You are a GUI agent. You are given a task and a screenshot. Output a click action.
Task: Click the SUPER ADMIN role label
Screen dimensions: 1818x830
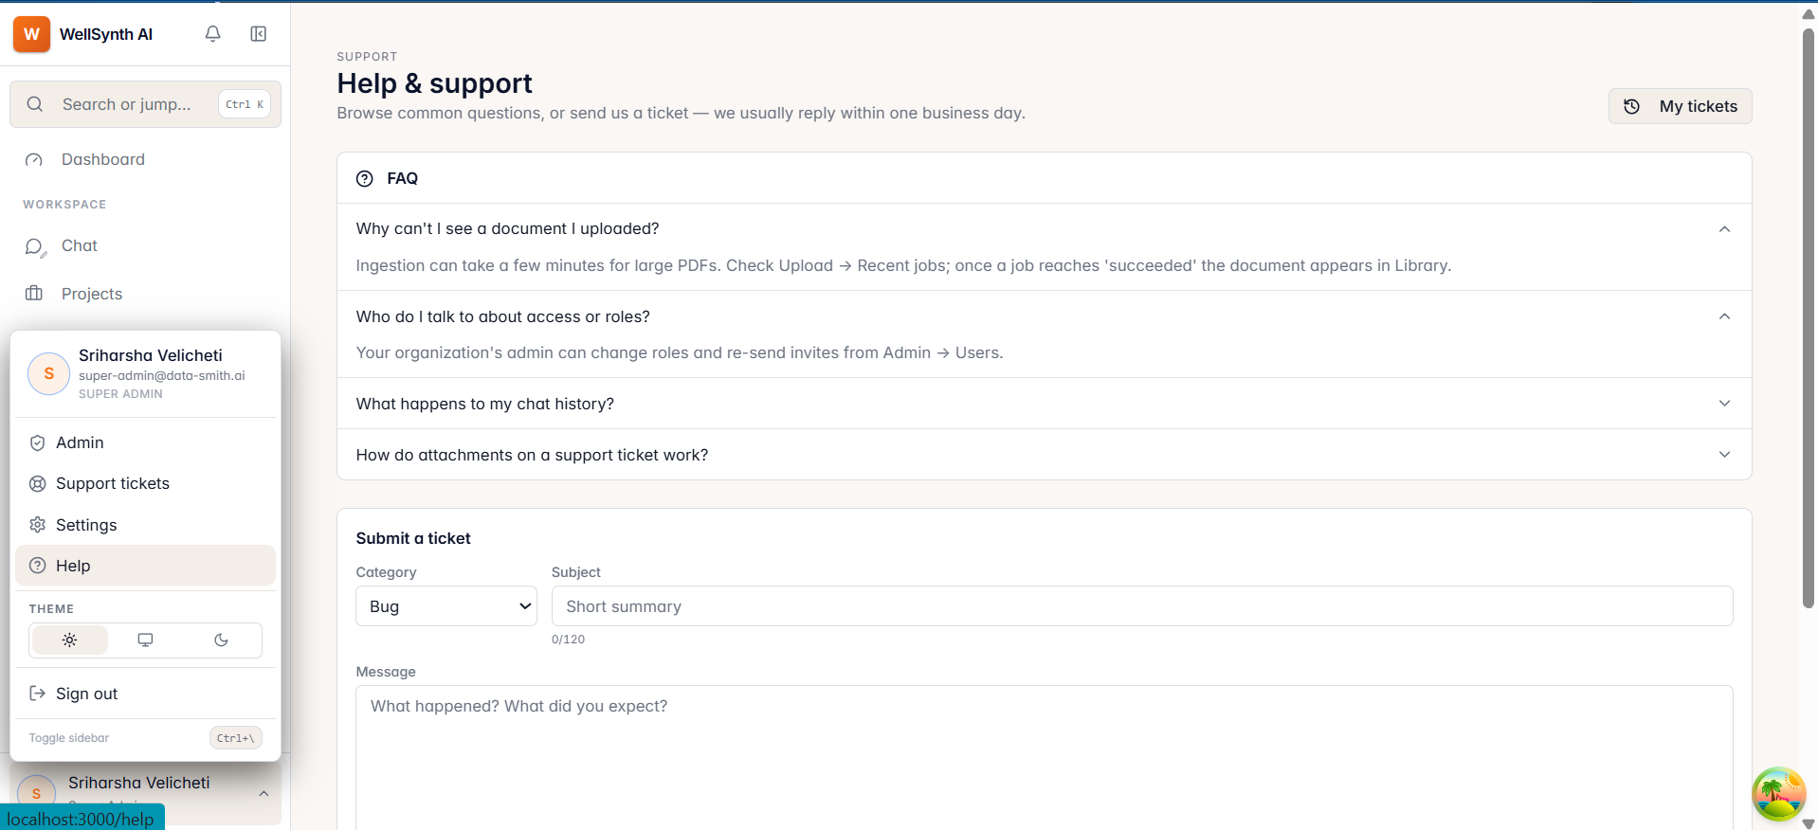(120, 394)
